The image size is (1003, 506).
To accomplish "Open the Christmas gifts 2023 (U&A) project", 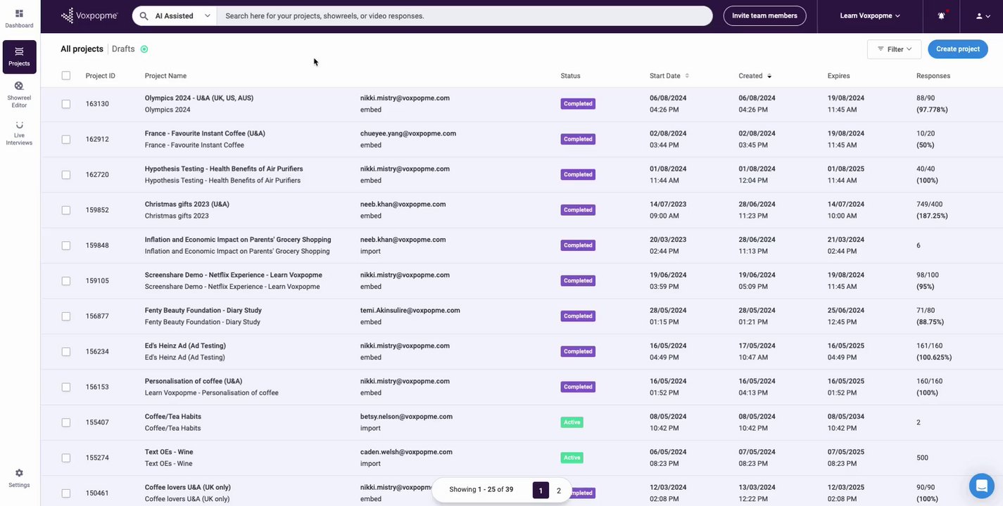I will pyautogui.click(x=187, y=205).
